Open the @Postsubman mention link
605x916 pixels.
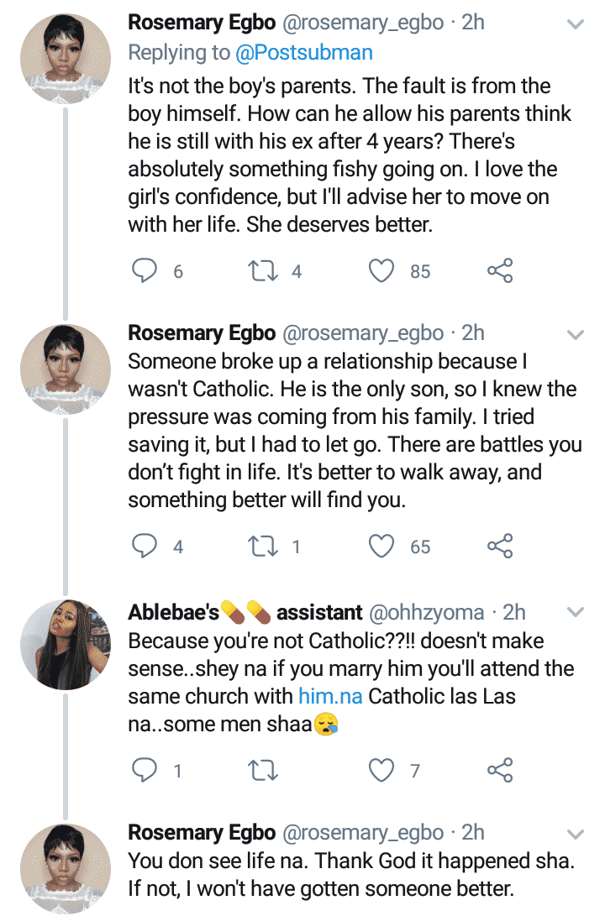(x=303, y=53)
